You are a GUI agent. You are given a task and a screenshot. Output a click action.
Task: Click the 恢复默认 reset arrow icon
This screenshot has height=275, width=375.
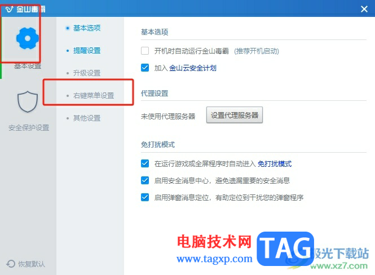11,264
